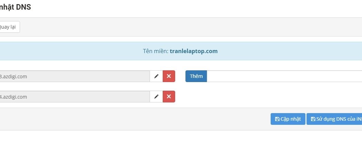Click into the 4.azdigi.com nameserver field
Viewport: 362px width, 150px height.
(74, 97)
